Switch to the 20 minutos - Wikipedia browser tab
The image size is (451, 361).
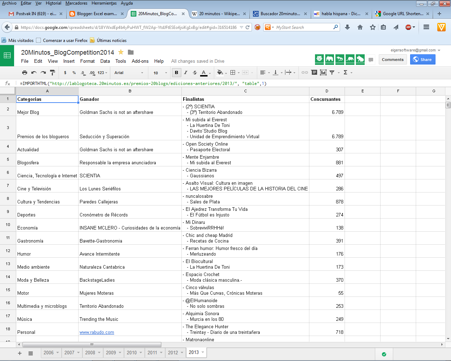[x=219, y=14]
